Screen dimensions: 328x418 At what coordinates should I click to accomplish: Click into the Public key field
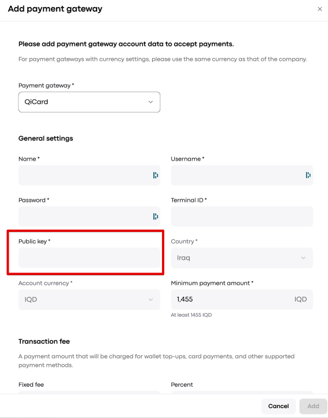(x=89, y=257)
